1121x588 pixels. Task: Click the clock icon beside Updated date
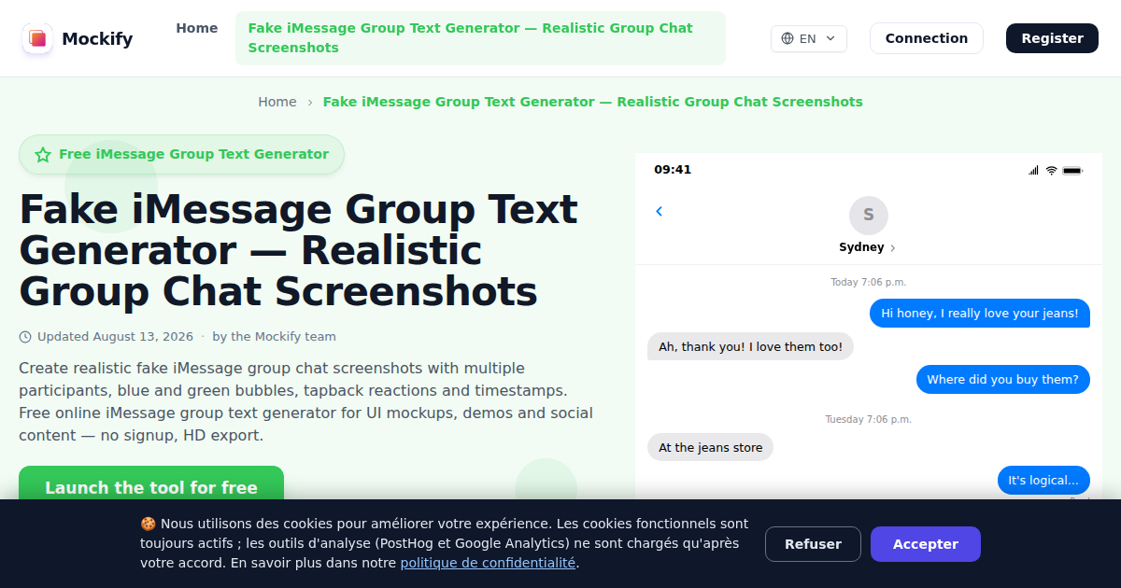pos(25,337)
